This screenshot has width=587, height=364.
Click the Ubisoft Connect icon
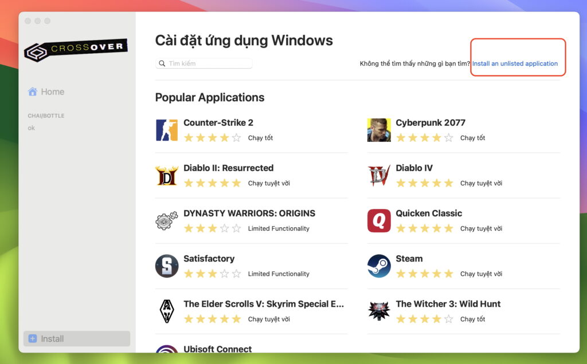coord(166,350)
